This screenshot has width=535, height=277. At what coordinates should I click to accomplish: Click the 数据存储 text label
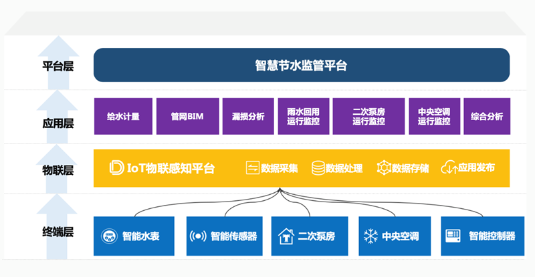(x=410, y=168)
